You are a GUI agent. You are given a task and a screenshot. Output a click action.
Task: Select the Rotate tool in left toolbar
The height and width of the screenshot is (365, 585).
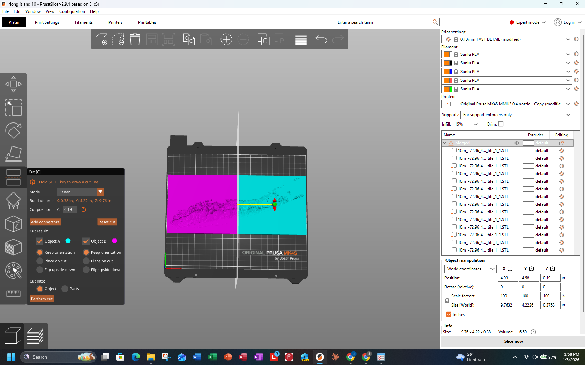[x=13, y=130]
